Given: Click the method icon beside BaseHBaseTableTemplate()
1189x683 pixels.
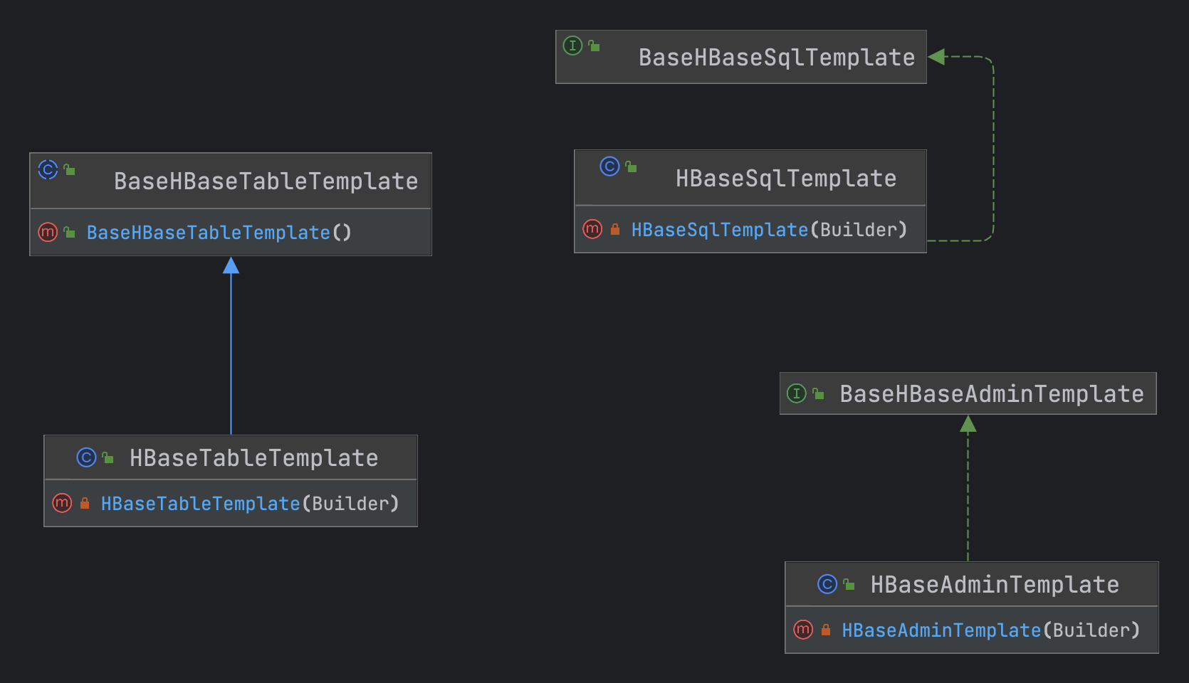Looking at the screenshot, I should (48, 232).
